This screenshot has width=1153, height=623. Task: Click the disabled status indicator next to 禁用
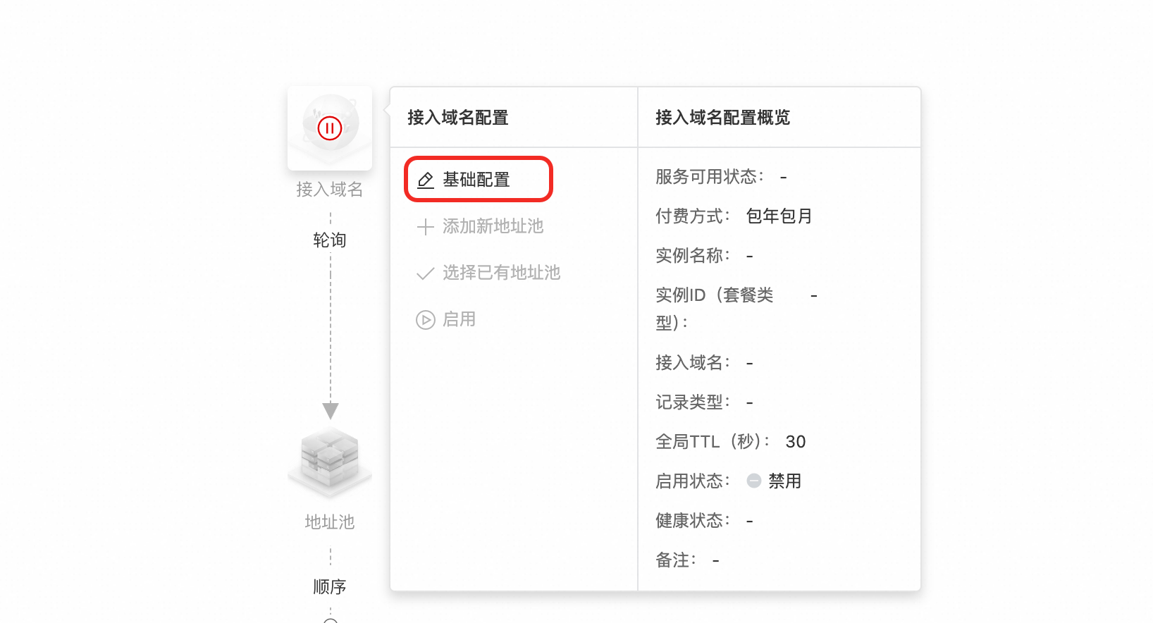click(753, 481)
